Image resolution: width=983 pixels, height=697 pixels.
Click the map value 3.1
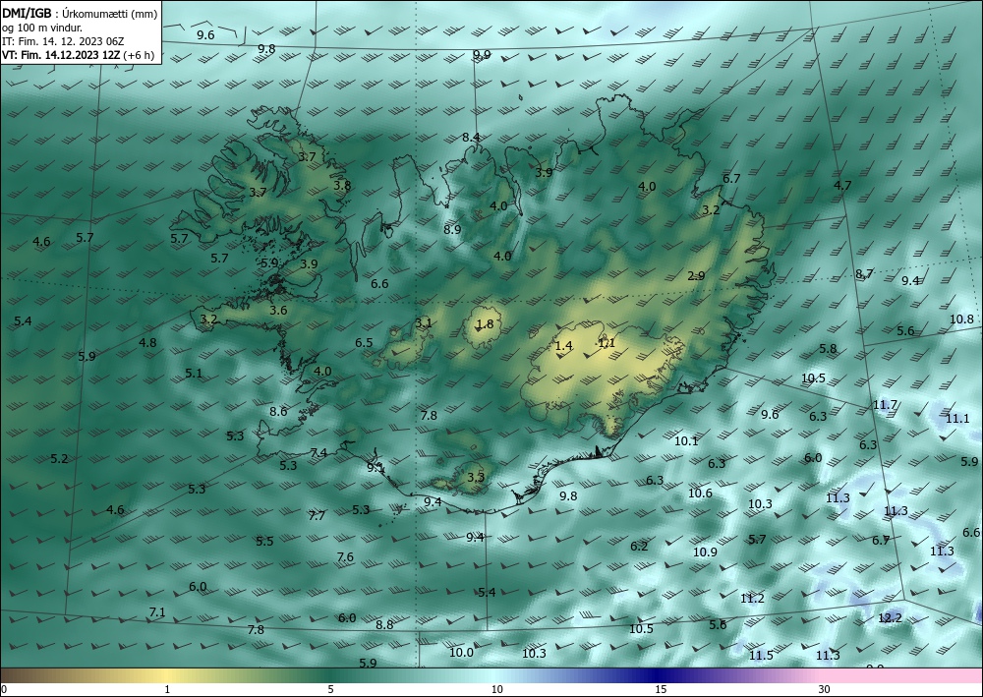(x=423, y=323)
